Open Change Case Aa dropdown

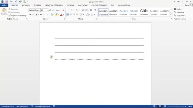click(58, 10)
